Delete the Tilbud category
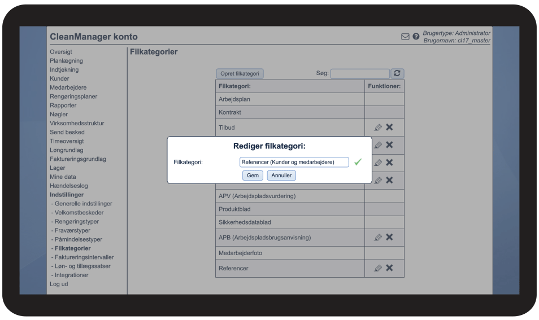The height and width of the screenshot is (320, 539). click(x=389, y=127)
